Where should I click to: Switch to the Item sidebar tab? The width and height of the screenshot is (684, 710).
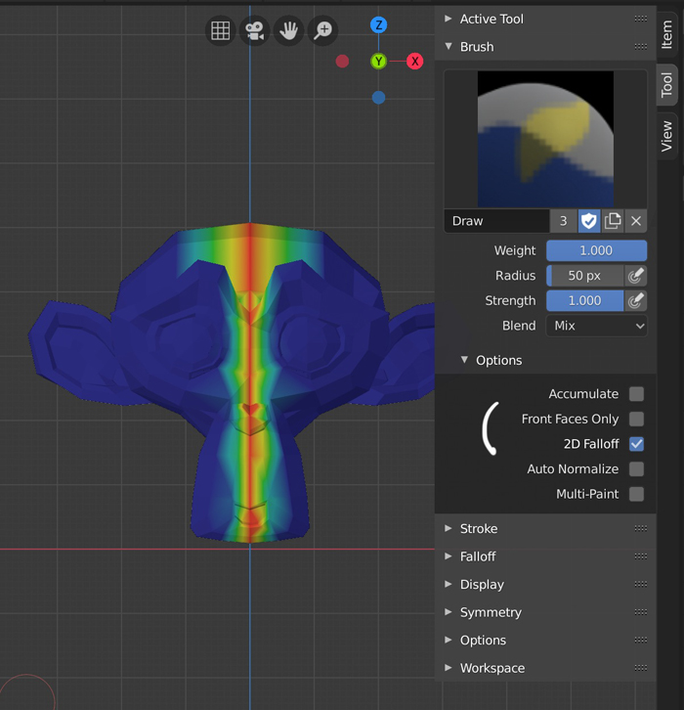667,34
